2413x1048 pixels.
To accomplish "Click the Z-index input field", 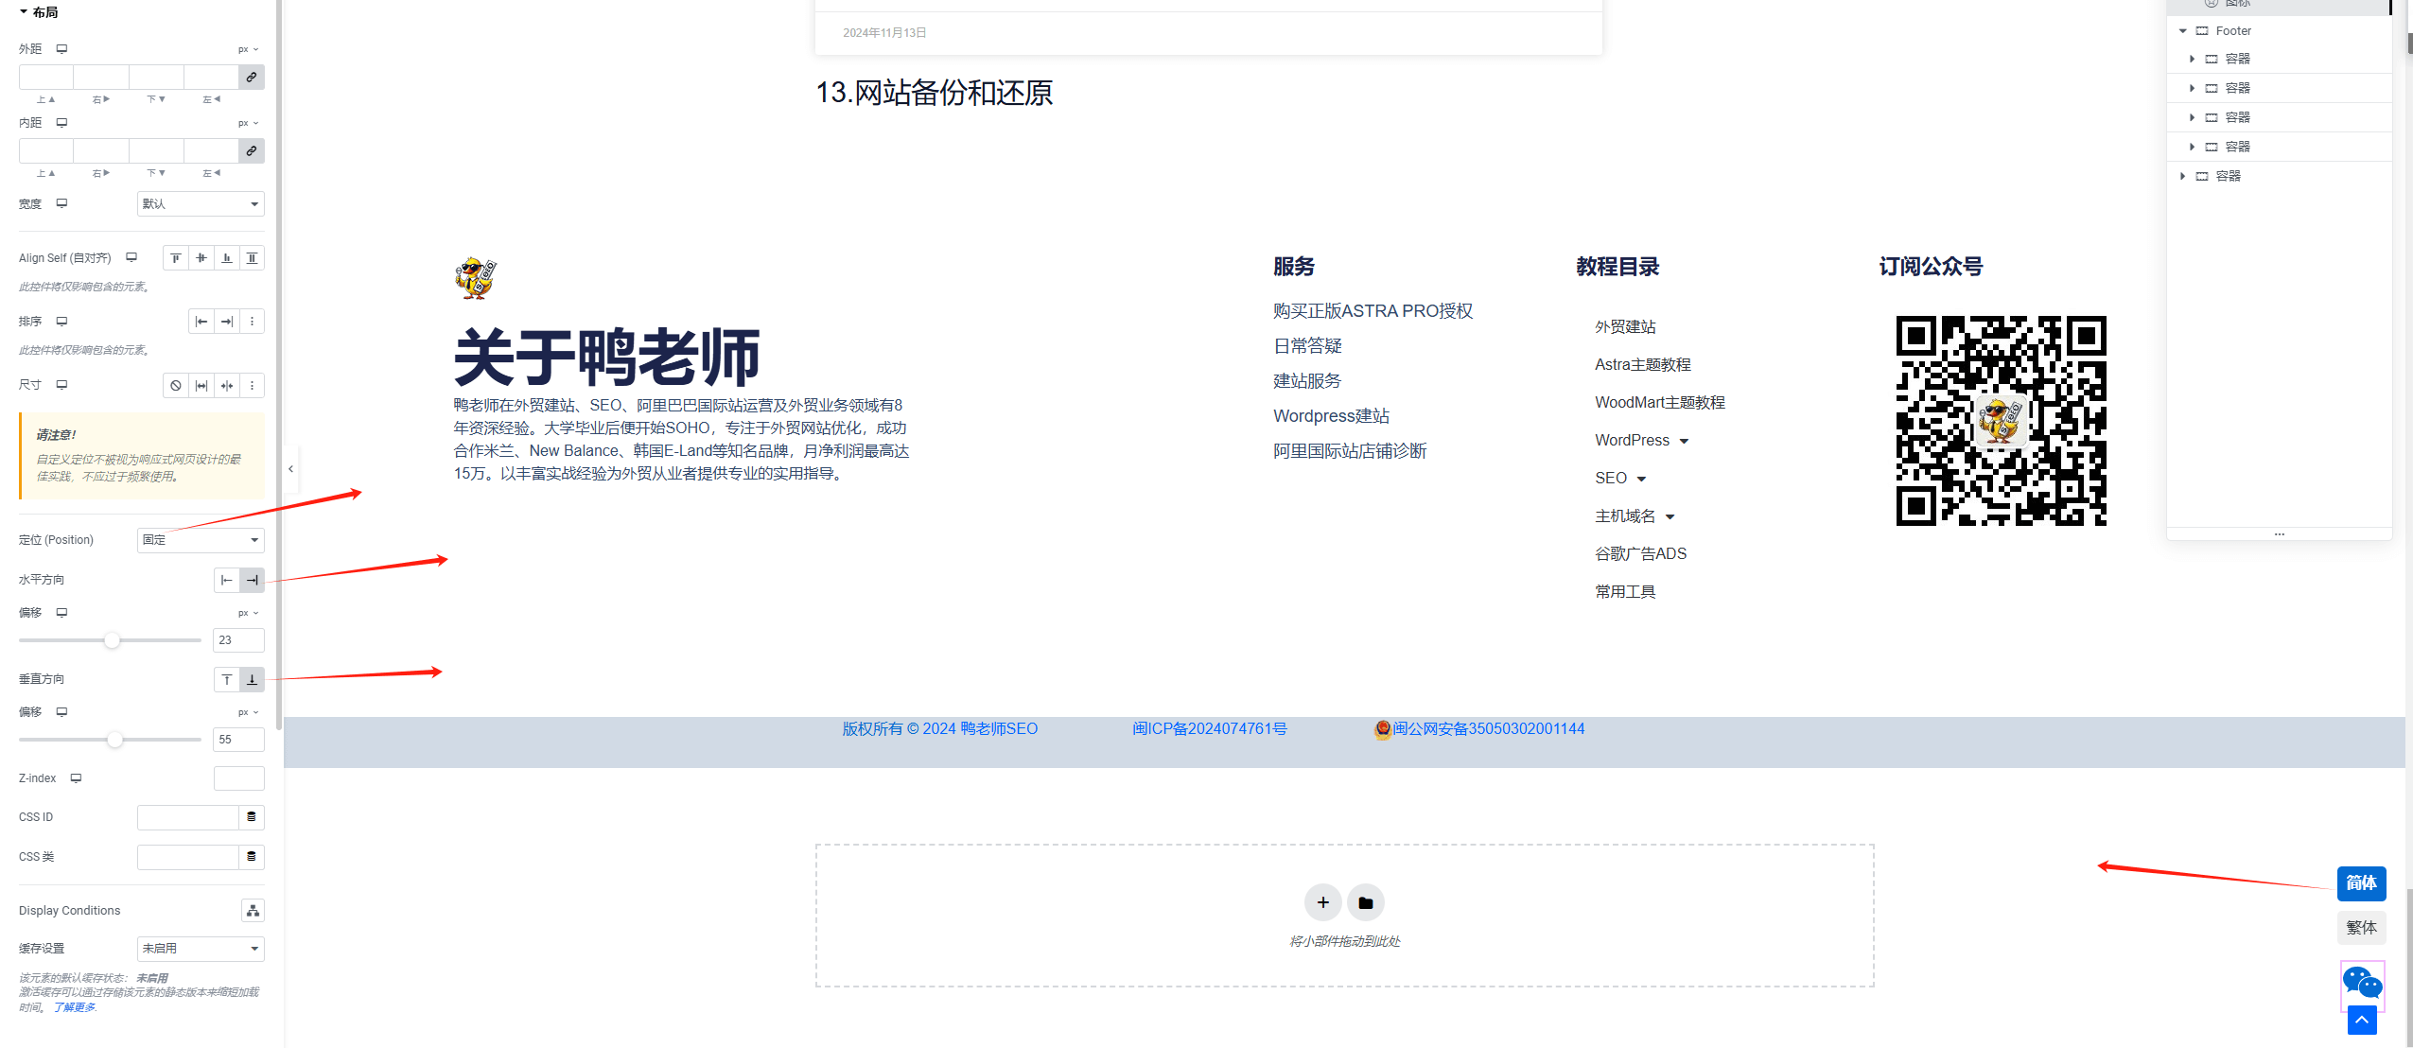I will click(239, 778).
